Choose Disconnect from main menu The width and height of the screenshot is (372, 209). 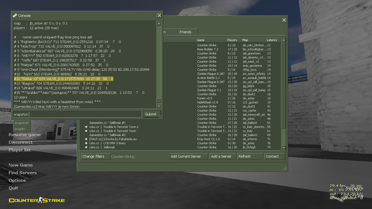point(20,142)
